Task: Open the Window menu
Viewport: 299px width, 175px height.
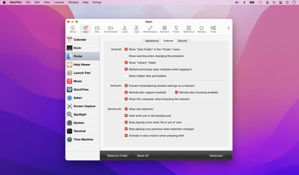Action: (x=73, y=2)
